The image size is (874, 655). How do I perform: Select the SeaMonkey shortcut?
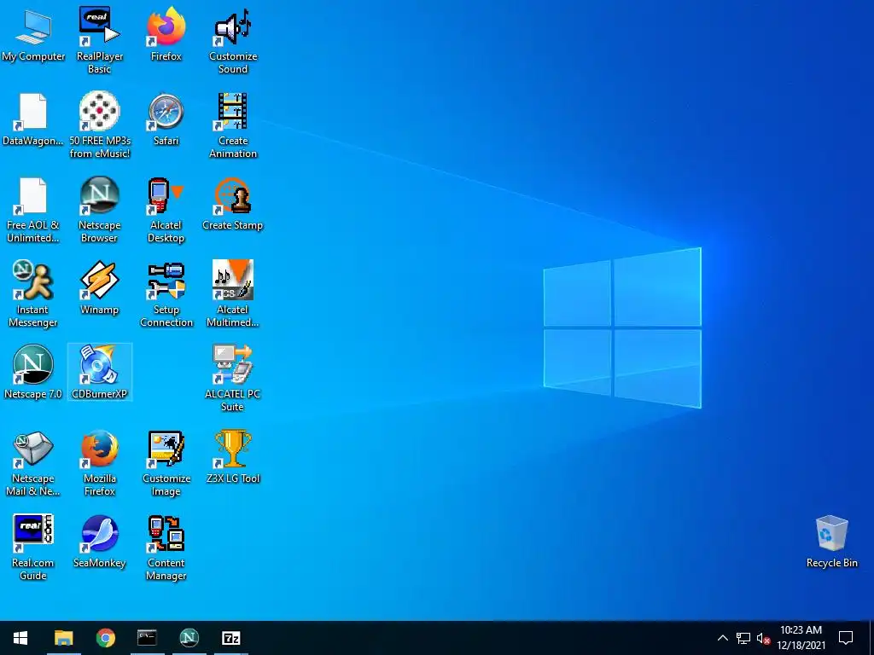pyautogui.click(x=100, y=542)
